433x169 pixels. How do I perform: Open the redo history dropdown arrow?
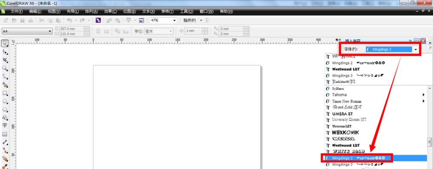coord(89,20)
